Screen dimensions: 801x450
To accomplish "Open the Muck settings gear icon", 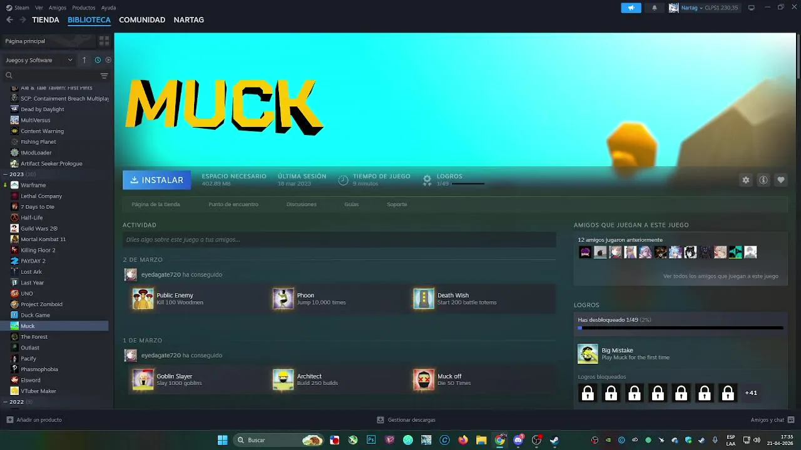I will (x=746, y=180).
